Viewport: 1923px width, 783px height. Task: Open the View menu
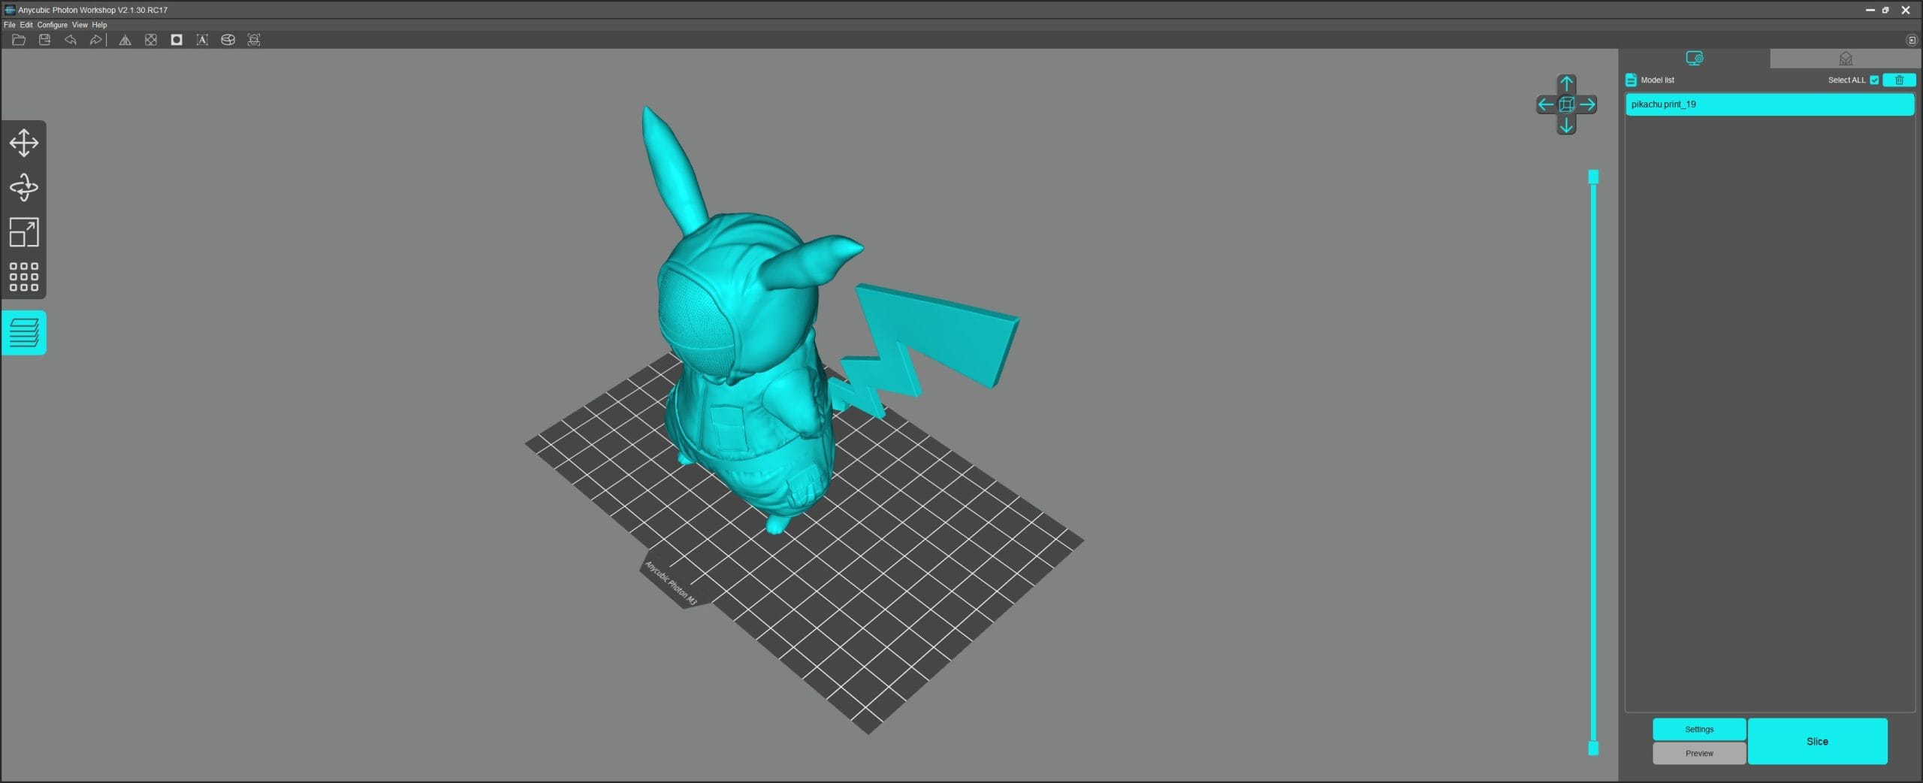click(x=80, y=25)
